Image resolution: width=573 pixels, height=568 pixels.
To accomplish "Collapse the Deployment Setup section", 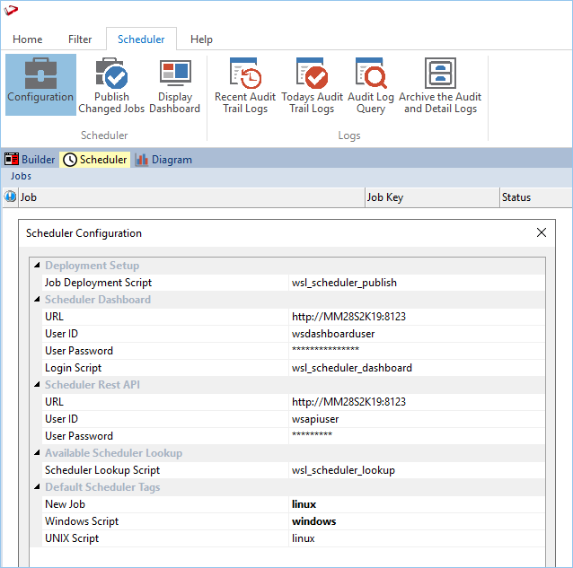I will pos(37,266).
